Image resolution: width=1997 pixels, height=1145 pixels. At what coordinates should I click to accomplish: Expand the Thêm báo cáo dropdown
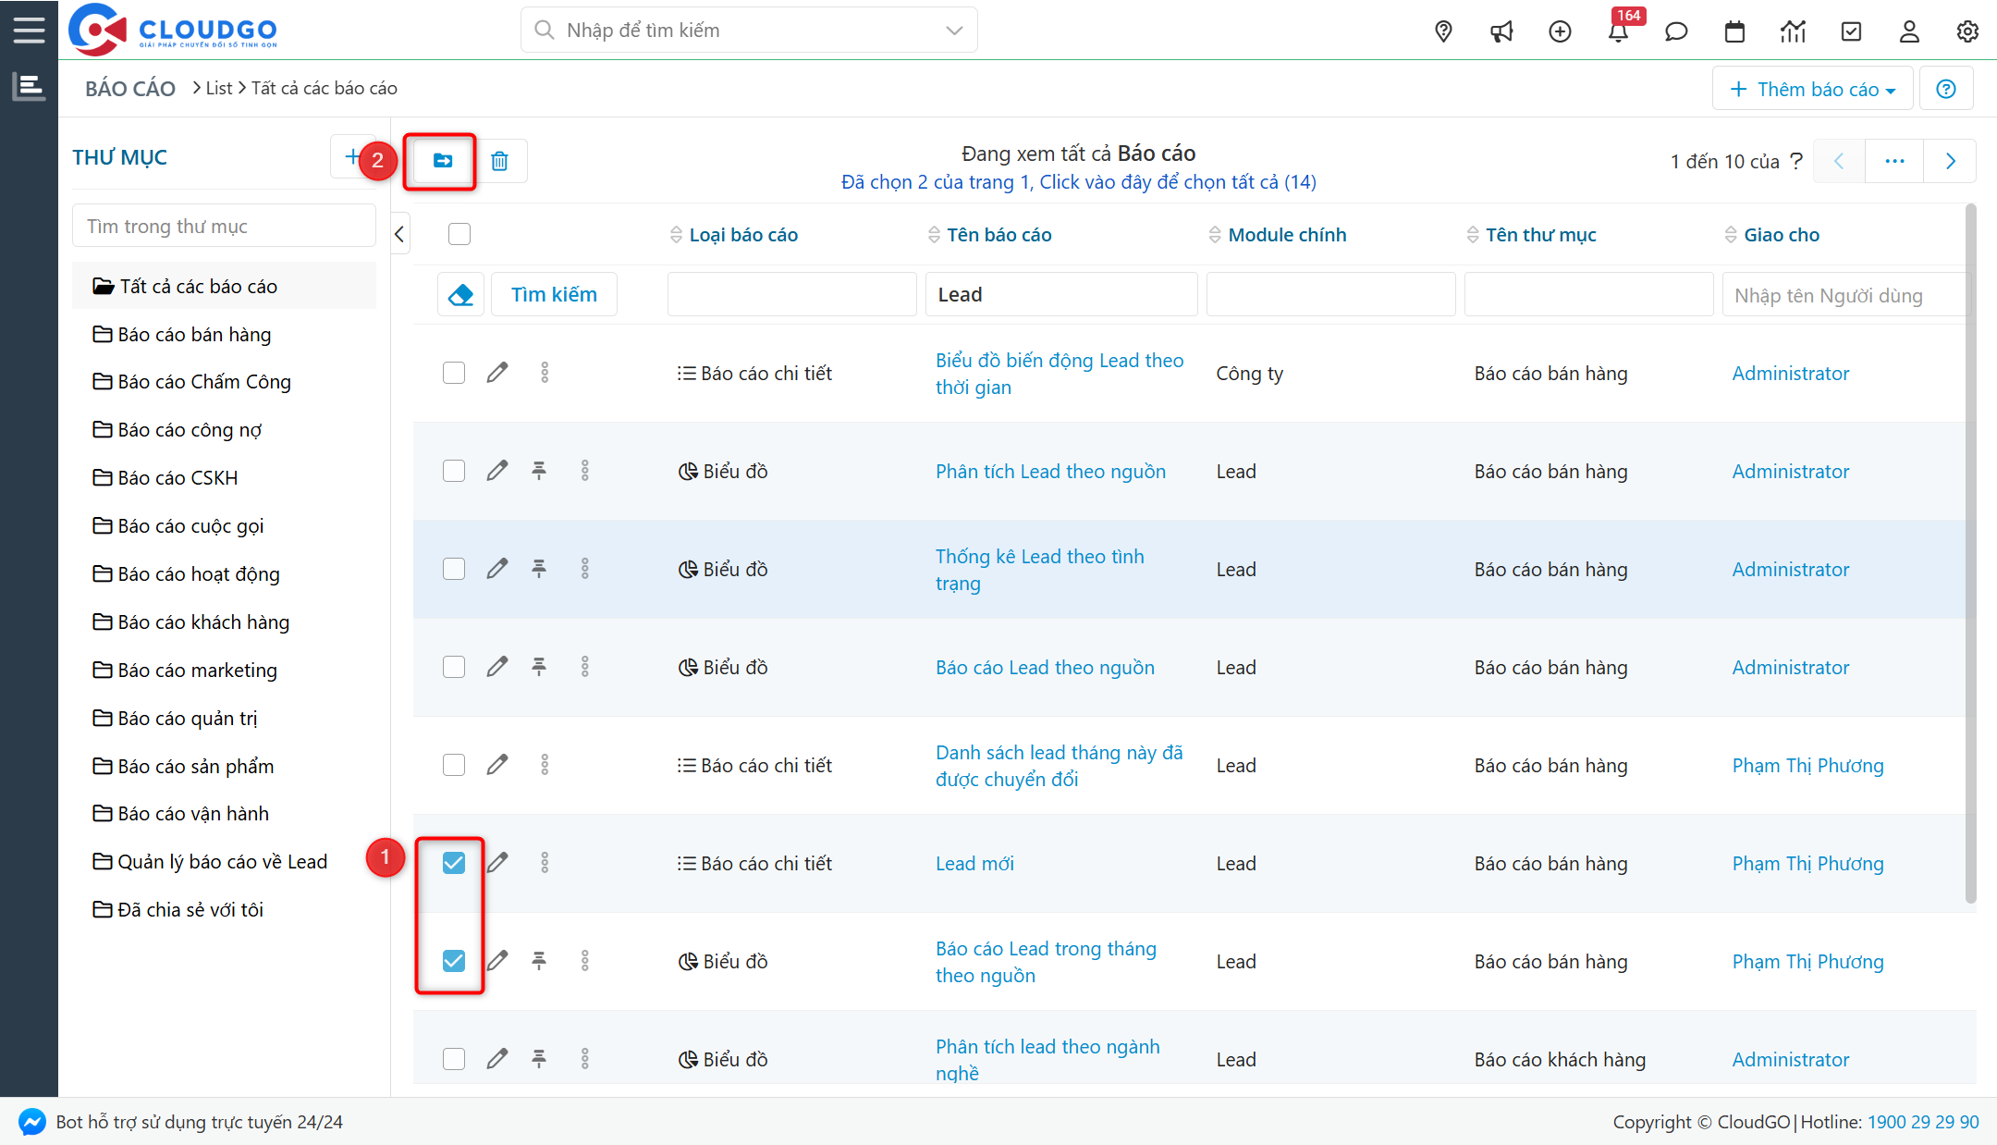point(1812,89)
